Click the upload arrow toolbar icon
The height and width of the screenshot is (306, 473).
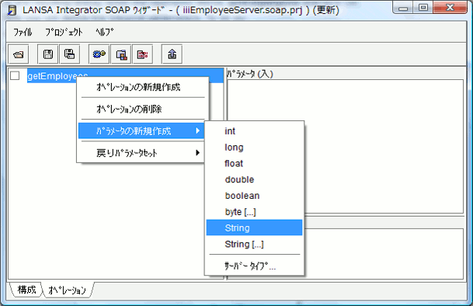coord(172,54)
